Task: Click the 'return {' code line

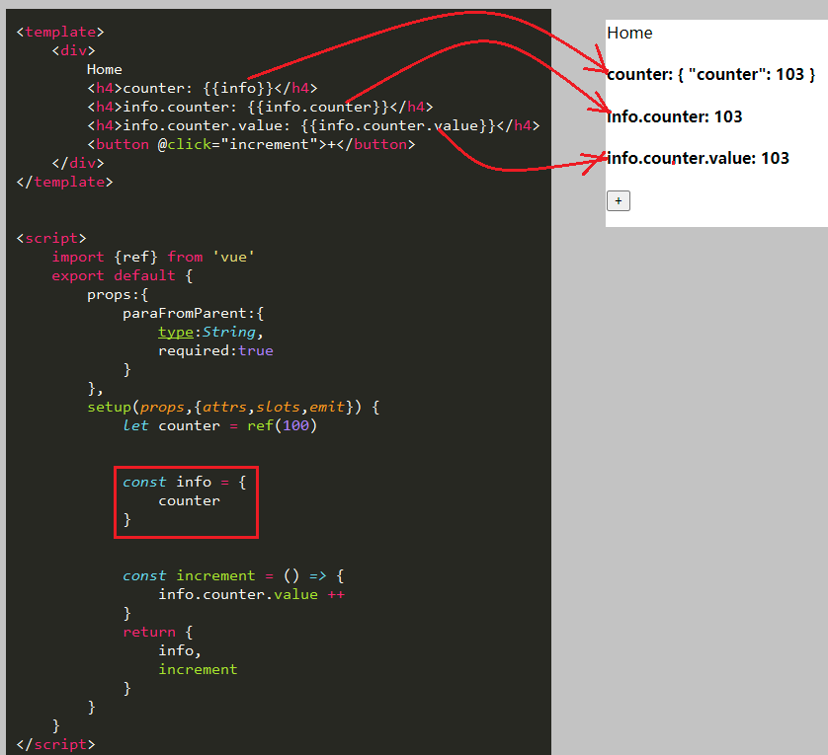Action: (158, 632)
